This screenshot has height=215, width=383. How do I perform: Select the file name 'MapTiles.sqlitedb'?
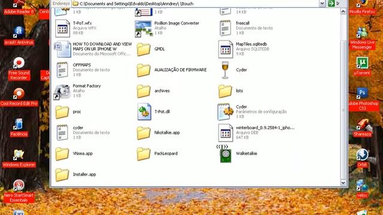[x=251, y=44]
